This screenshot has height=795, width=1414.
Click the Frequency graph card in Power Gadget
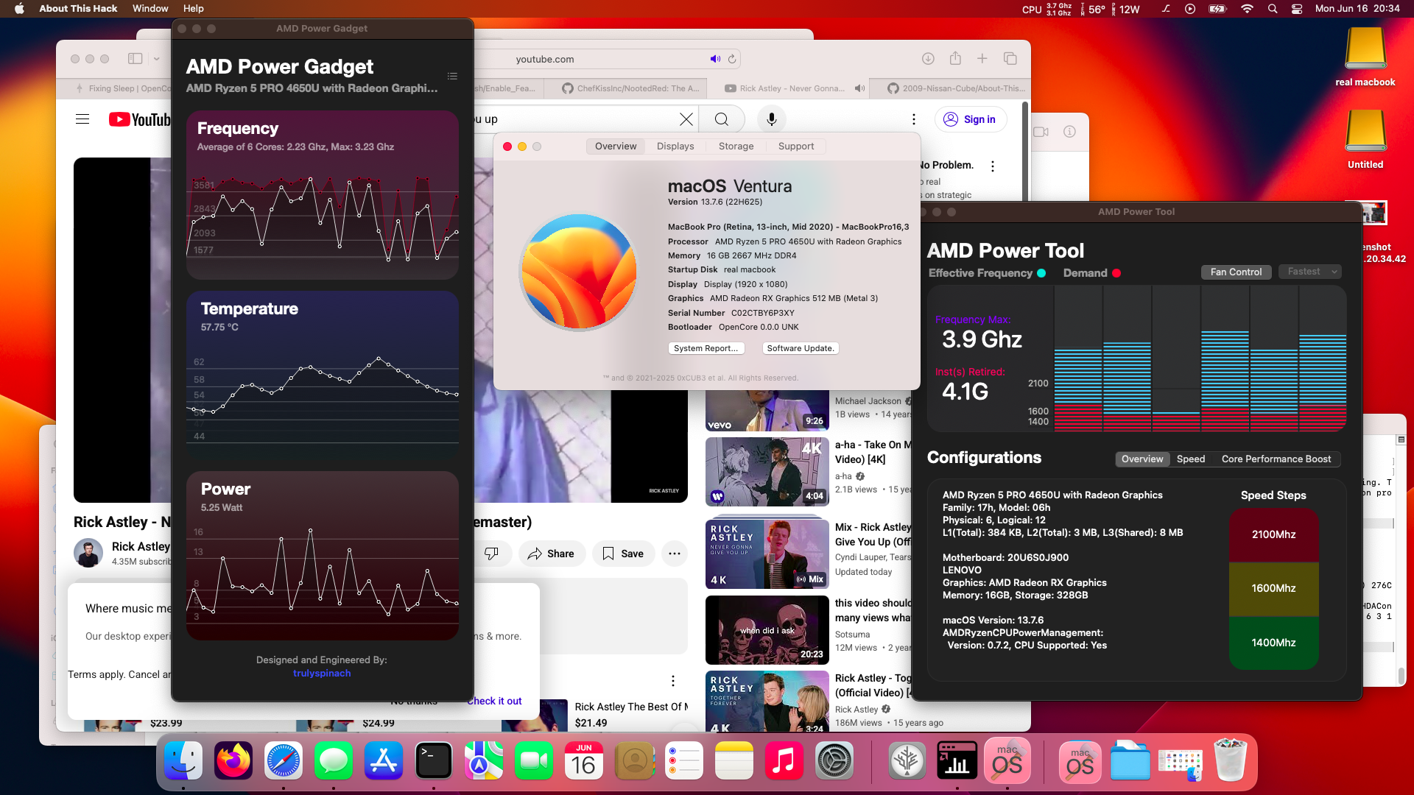[323, 195]
